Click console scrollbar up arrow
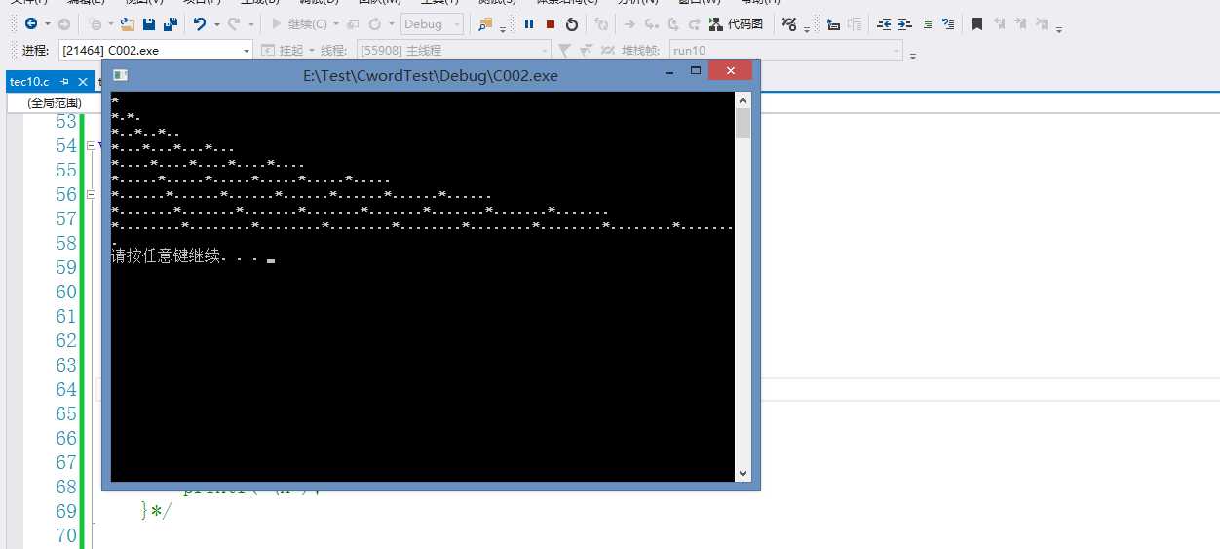 point(743,99)
